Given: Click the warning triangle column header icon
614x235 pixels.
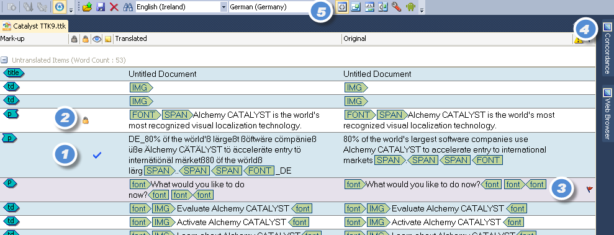Looking at the screenshot, I should point(578,39).
